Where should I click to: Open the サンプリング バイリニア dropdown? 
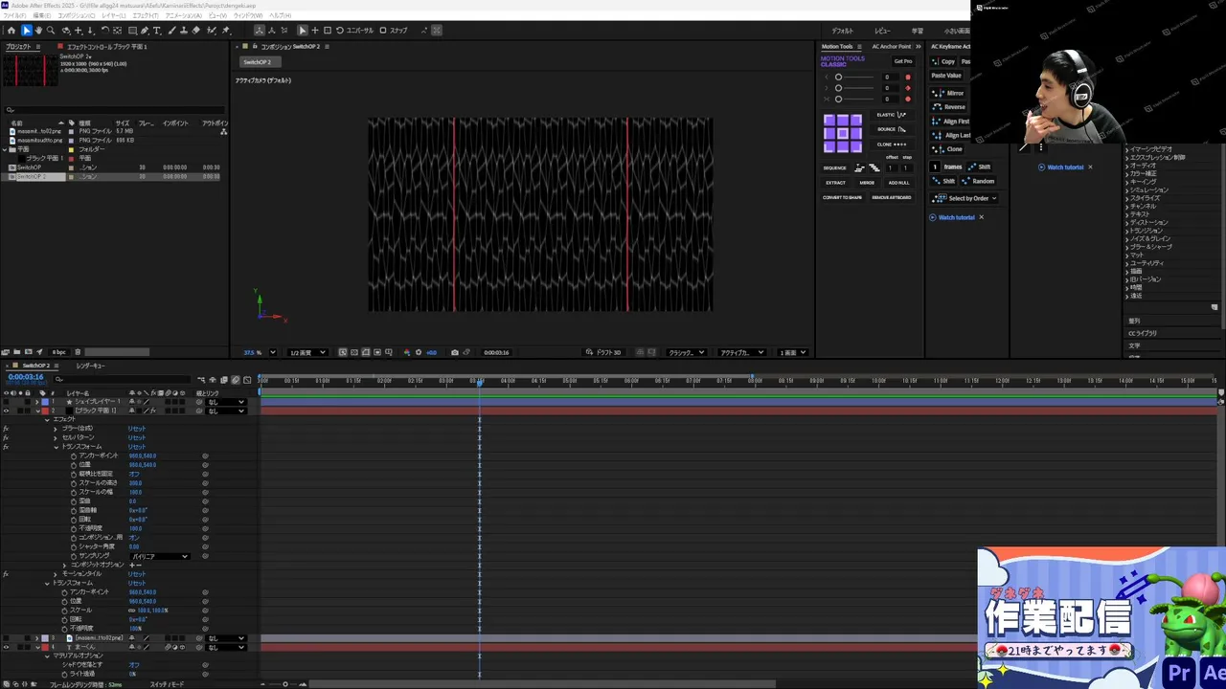click(x=159, y=556)
